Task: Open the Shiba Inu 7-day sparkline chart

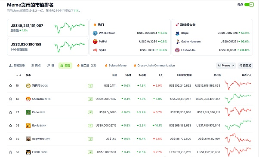Action: click(238, 98)
